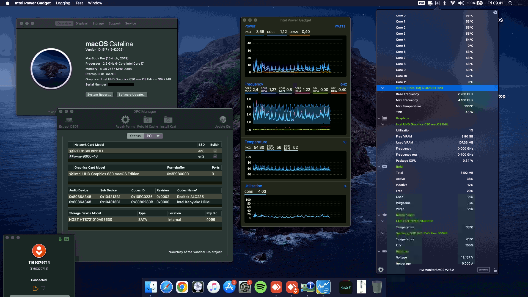Screen dimensions: 528x297
Task: Switch to Status tab in DPCIManager
Action: tap(135, 136)
